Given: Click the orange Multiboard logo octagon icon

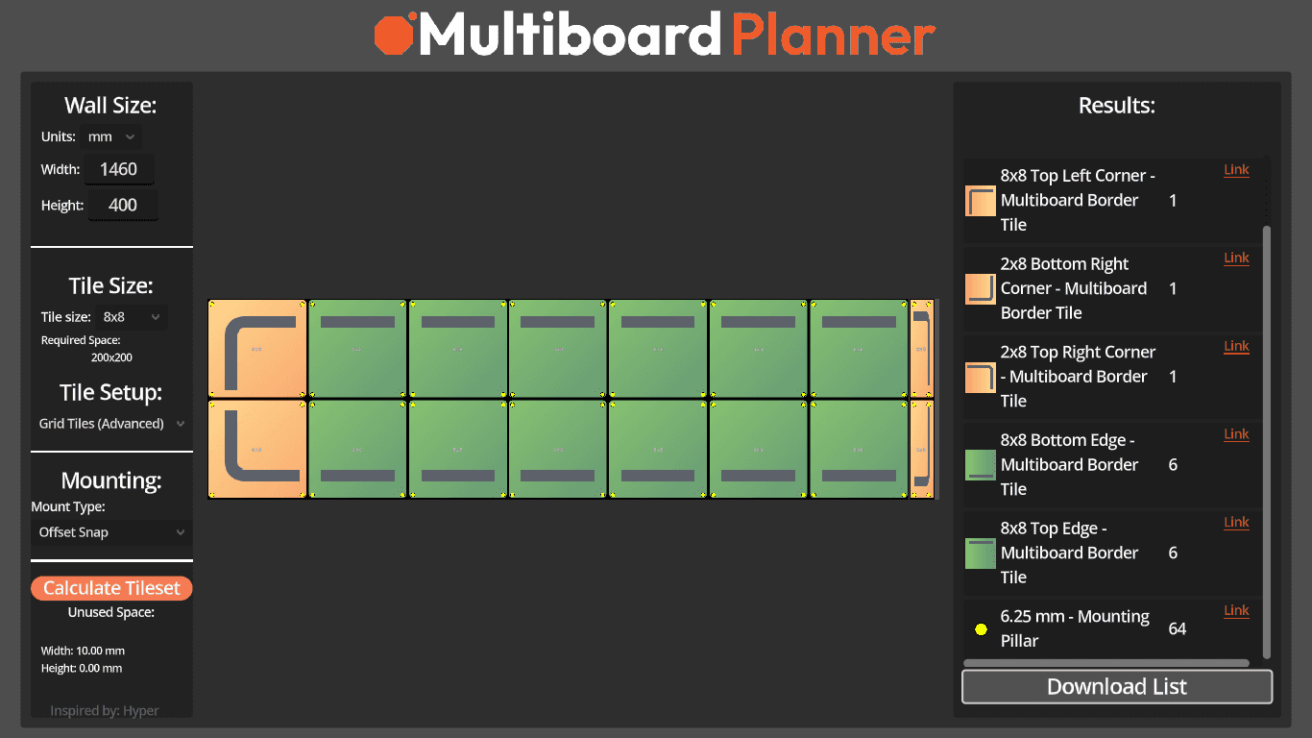Looking at the screenshot, I should click(x=395, y=35).
